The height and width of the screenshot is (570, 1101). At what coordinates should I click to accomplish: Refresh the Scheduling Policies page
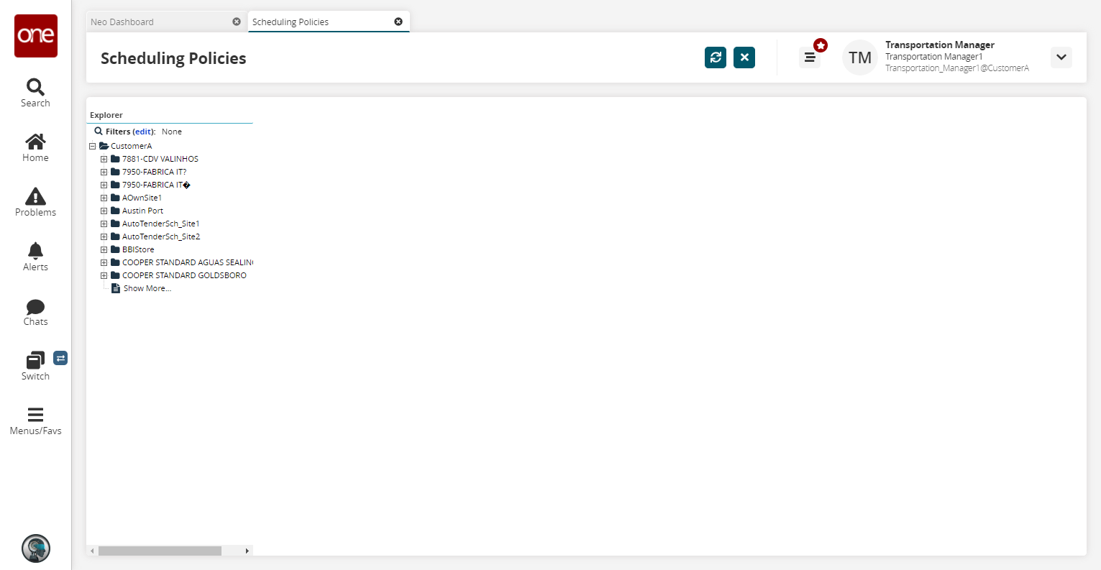tap(716, 58)
